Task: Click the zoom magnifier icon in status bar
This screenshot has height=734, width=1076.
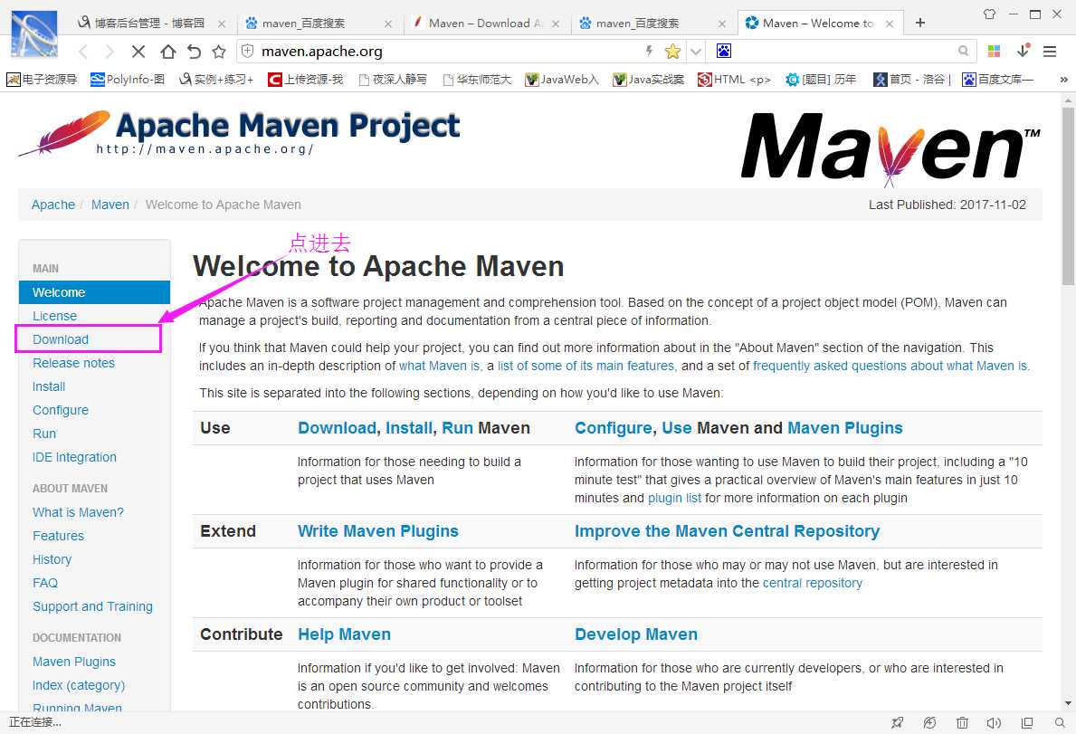Action: click(1060, 722)
